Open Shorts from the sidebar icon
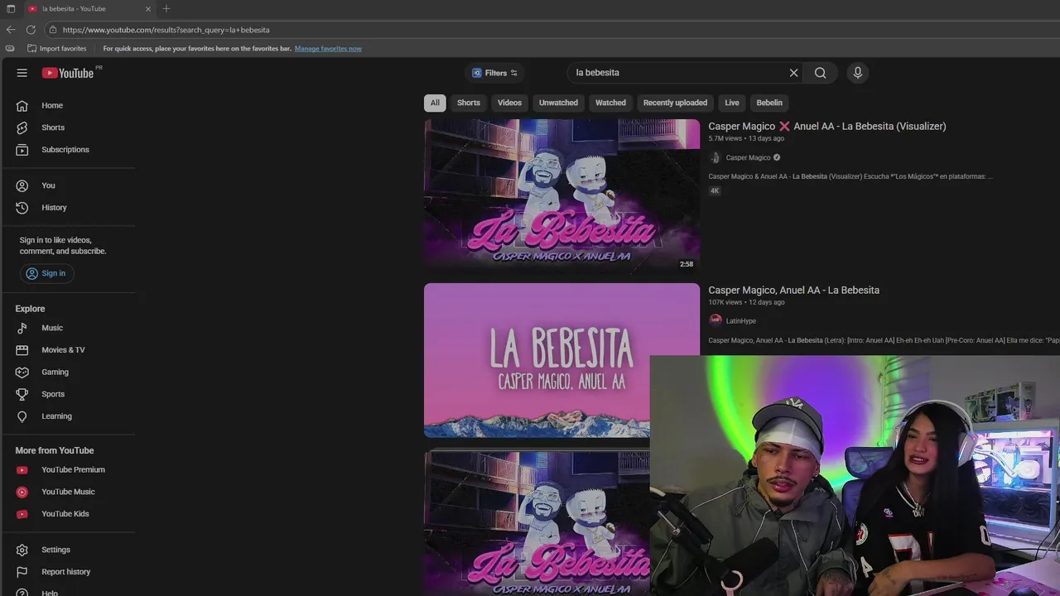 coord(22,127)
